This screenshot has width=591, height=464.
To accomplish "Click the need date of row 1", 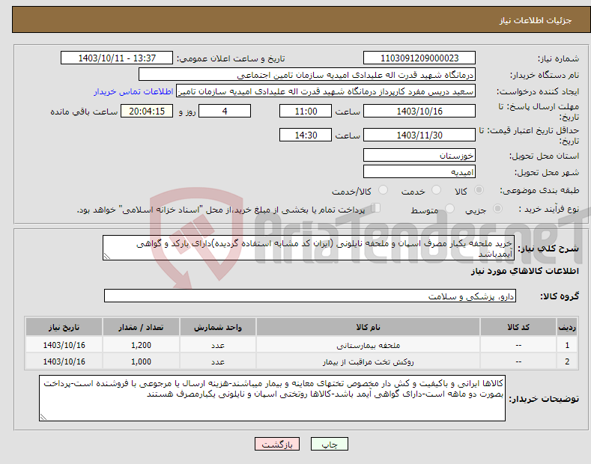I will (x=64, y=345).
